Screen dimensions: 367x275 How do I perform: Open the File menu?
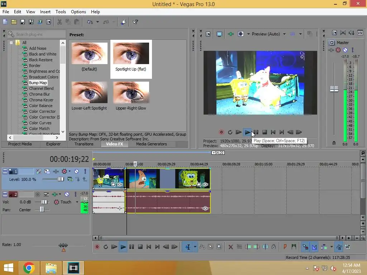[x=6, y=12]
